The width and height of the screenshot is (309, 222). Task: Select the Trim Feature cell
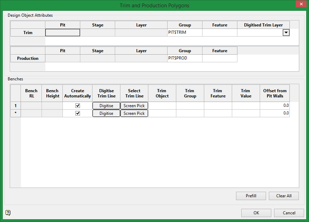point(220,33)
